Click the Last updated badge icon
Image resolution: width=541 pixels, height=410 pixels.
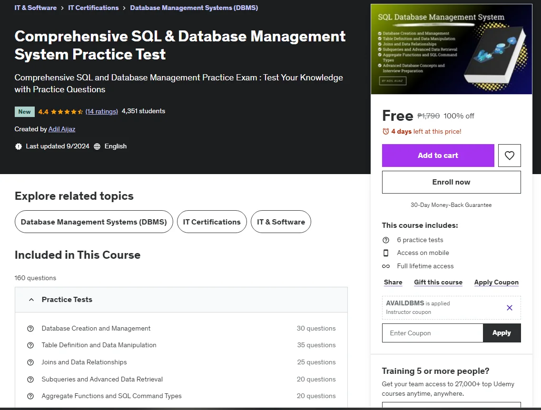tap(19, 146)
